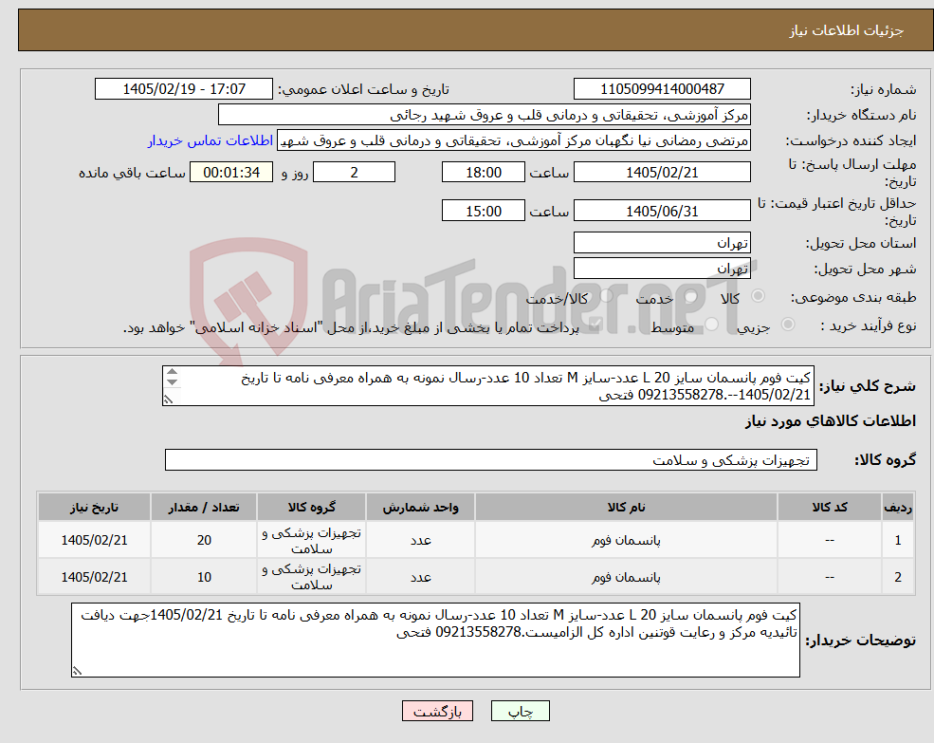The height and width of the screenshot is (743, 934).
Task: Click the delivery province تهران field
Action: coord(662,243)
